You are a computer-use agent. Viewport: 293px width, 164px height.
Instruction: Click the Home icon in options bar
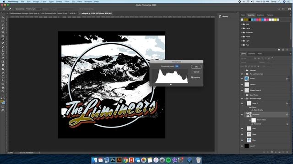coord(4,9)
